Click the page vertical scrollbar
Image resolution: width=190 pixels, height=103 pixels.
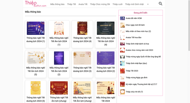189,26
